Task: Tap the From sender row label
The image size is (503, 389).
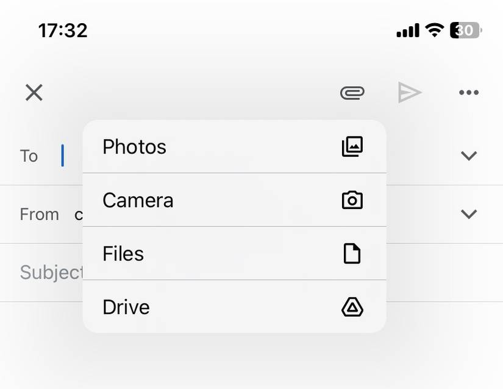Action: coord(39,215)
